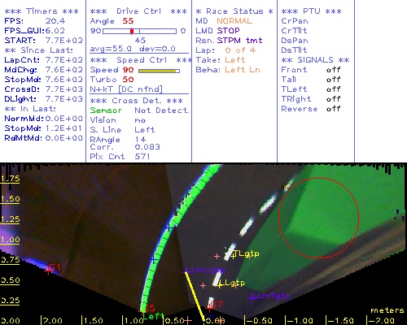Click the PTU panel header

[x=311, y=11]
